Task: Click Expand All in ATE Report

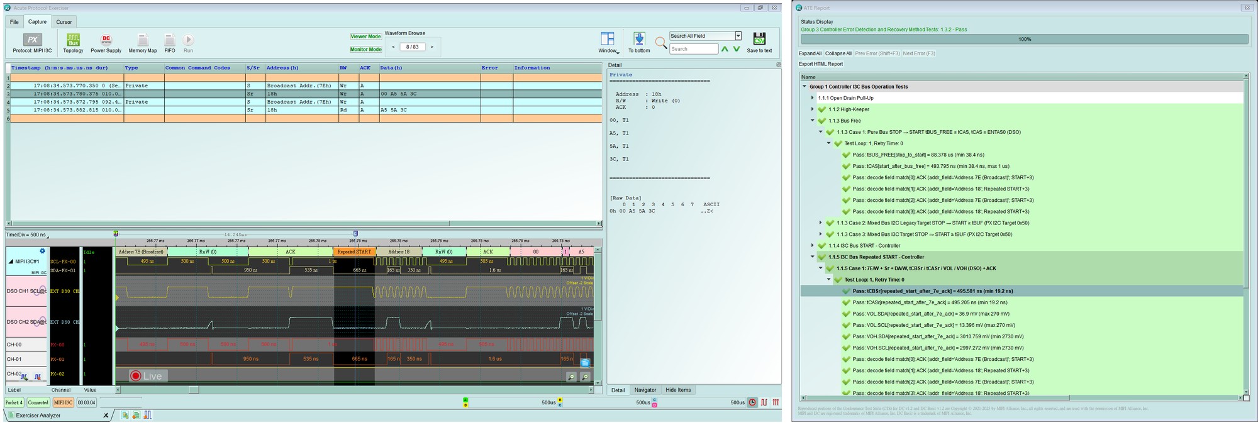Action: 810,53
